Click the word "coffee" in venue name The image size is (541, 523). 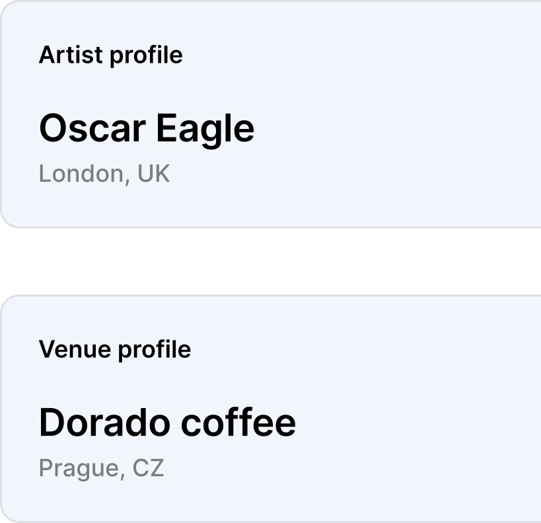click(x=238, y=422)
